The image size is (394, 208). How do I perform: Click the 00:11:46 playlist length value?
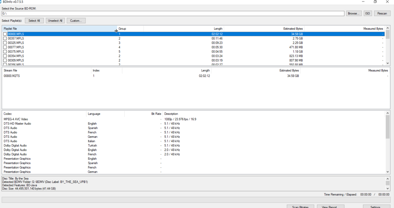217,38
